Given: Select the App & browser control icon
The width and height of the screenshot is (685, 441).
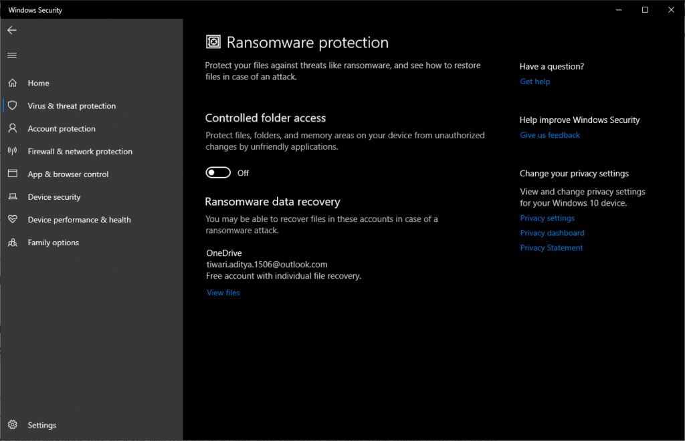Looking at the screenshot, I should (x=12, y=174).
